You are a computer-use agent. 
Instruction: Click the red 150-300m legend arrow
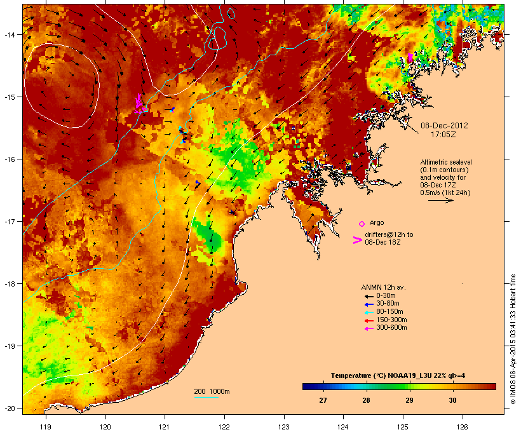(369, 321)
